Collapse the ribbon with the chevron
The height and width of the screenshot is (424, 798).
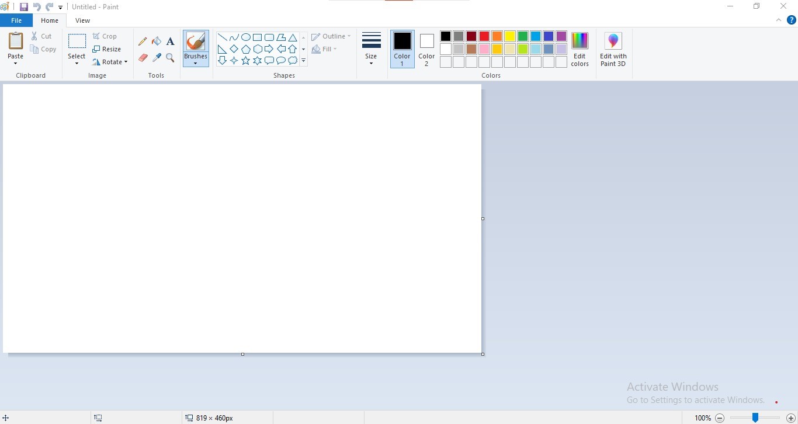coord(779,20)
